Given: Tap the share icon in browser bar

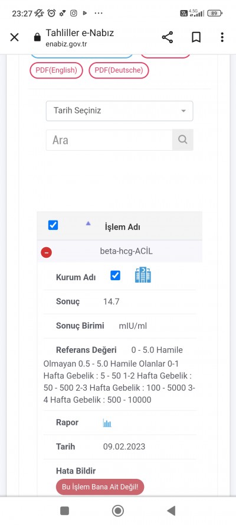Looking at the screenshot, I should click(x=168, y=37).
